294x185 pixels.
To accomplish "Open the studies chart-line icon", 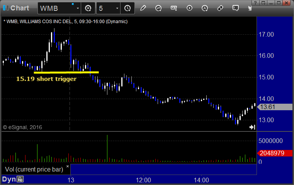I will point(158,8).
